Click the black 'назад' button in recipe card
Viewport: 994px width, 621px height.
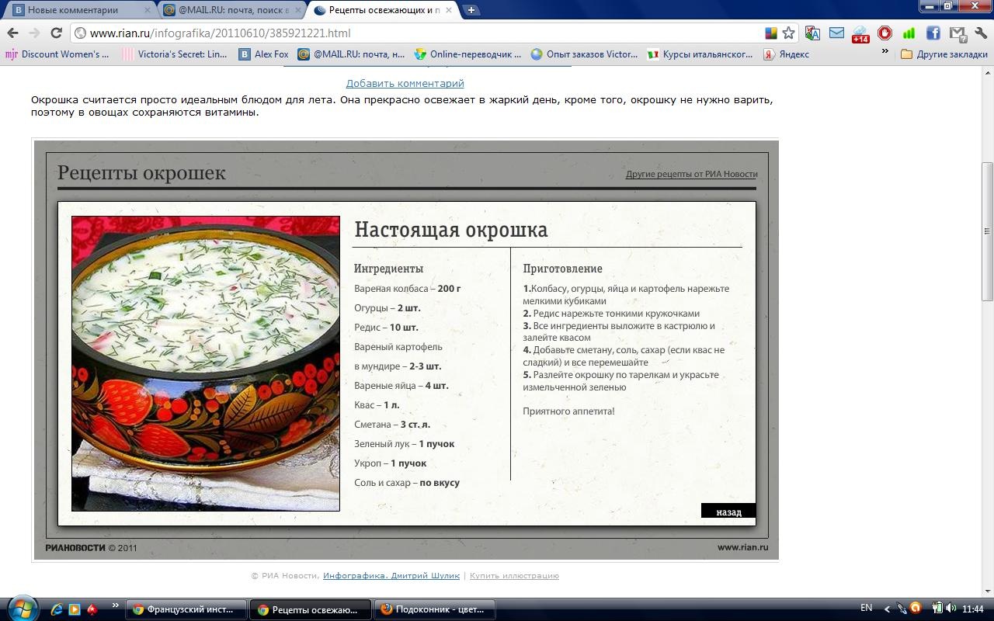(x=728, y=512)
